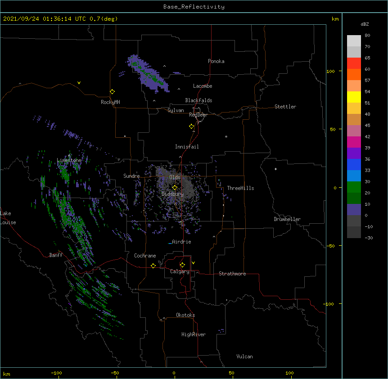Click the Banff town label
Image resolution: width=388 pixels, height=379 pixels.
56,255
